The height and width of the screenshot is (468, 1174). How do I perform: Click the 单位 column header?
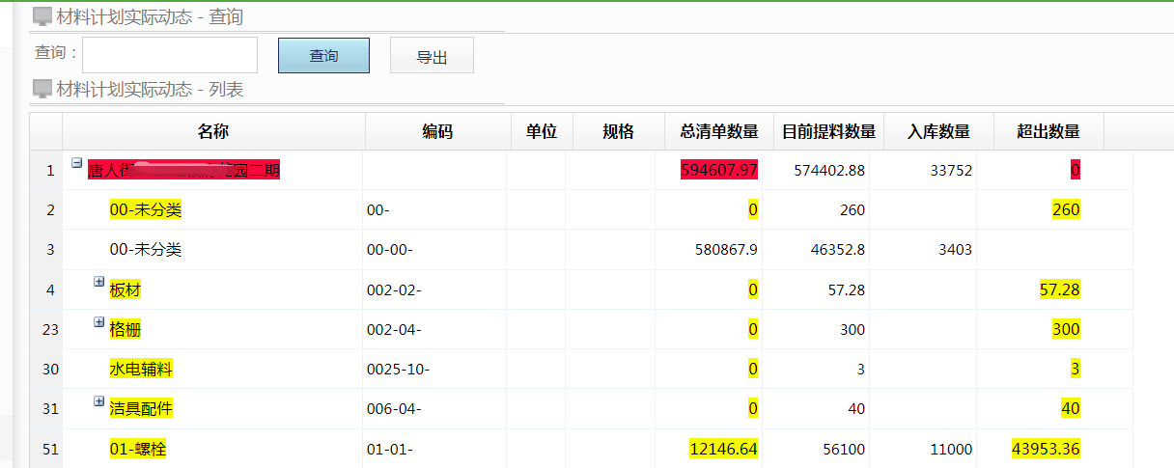(542, 131)
